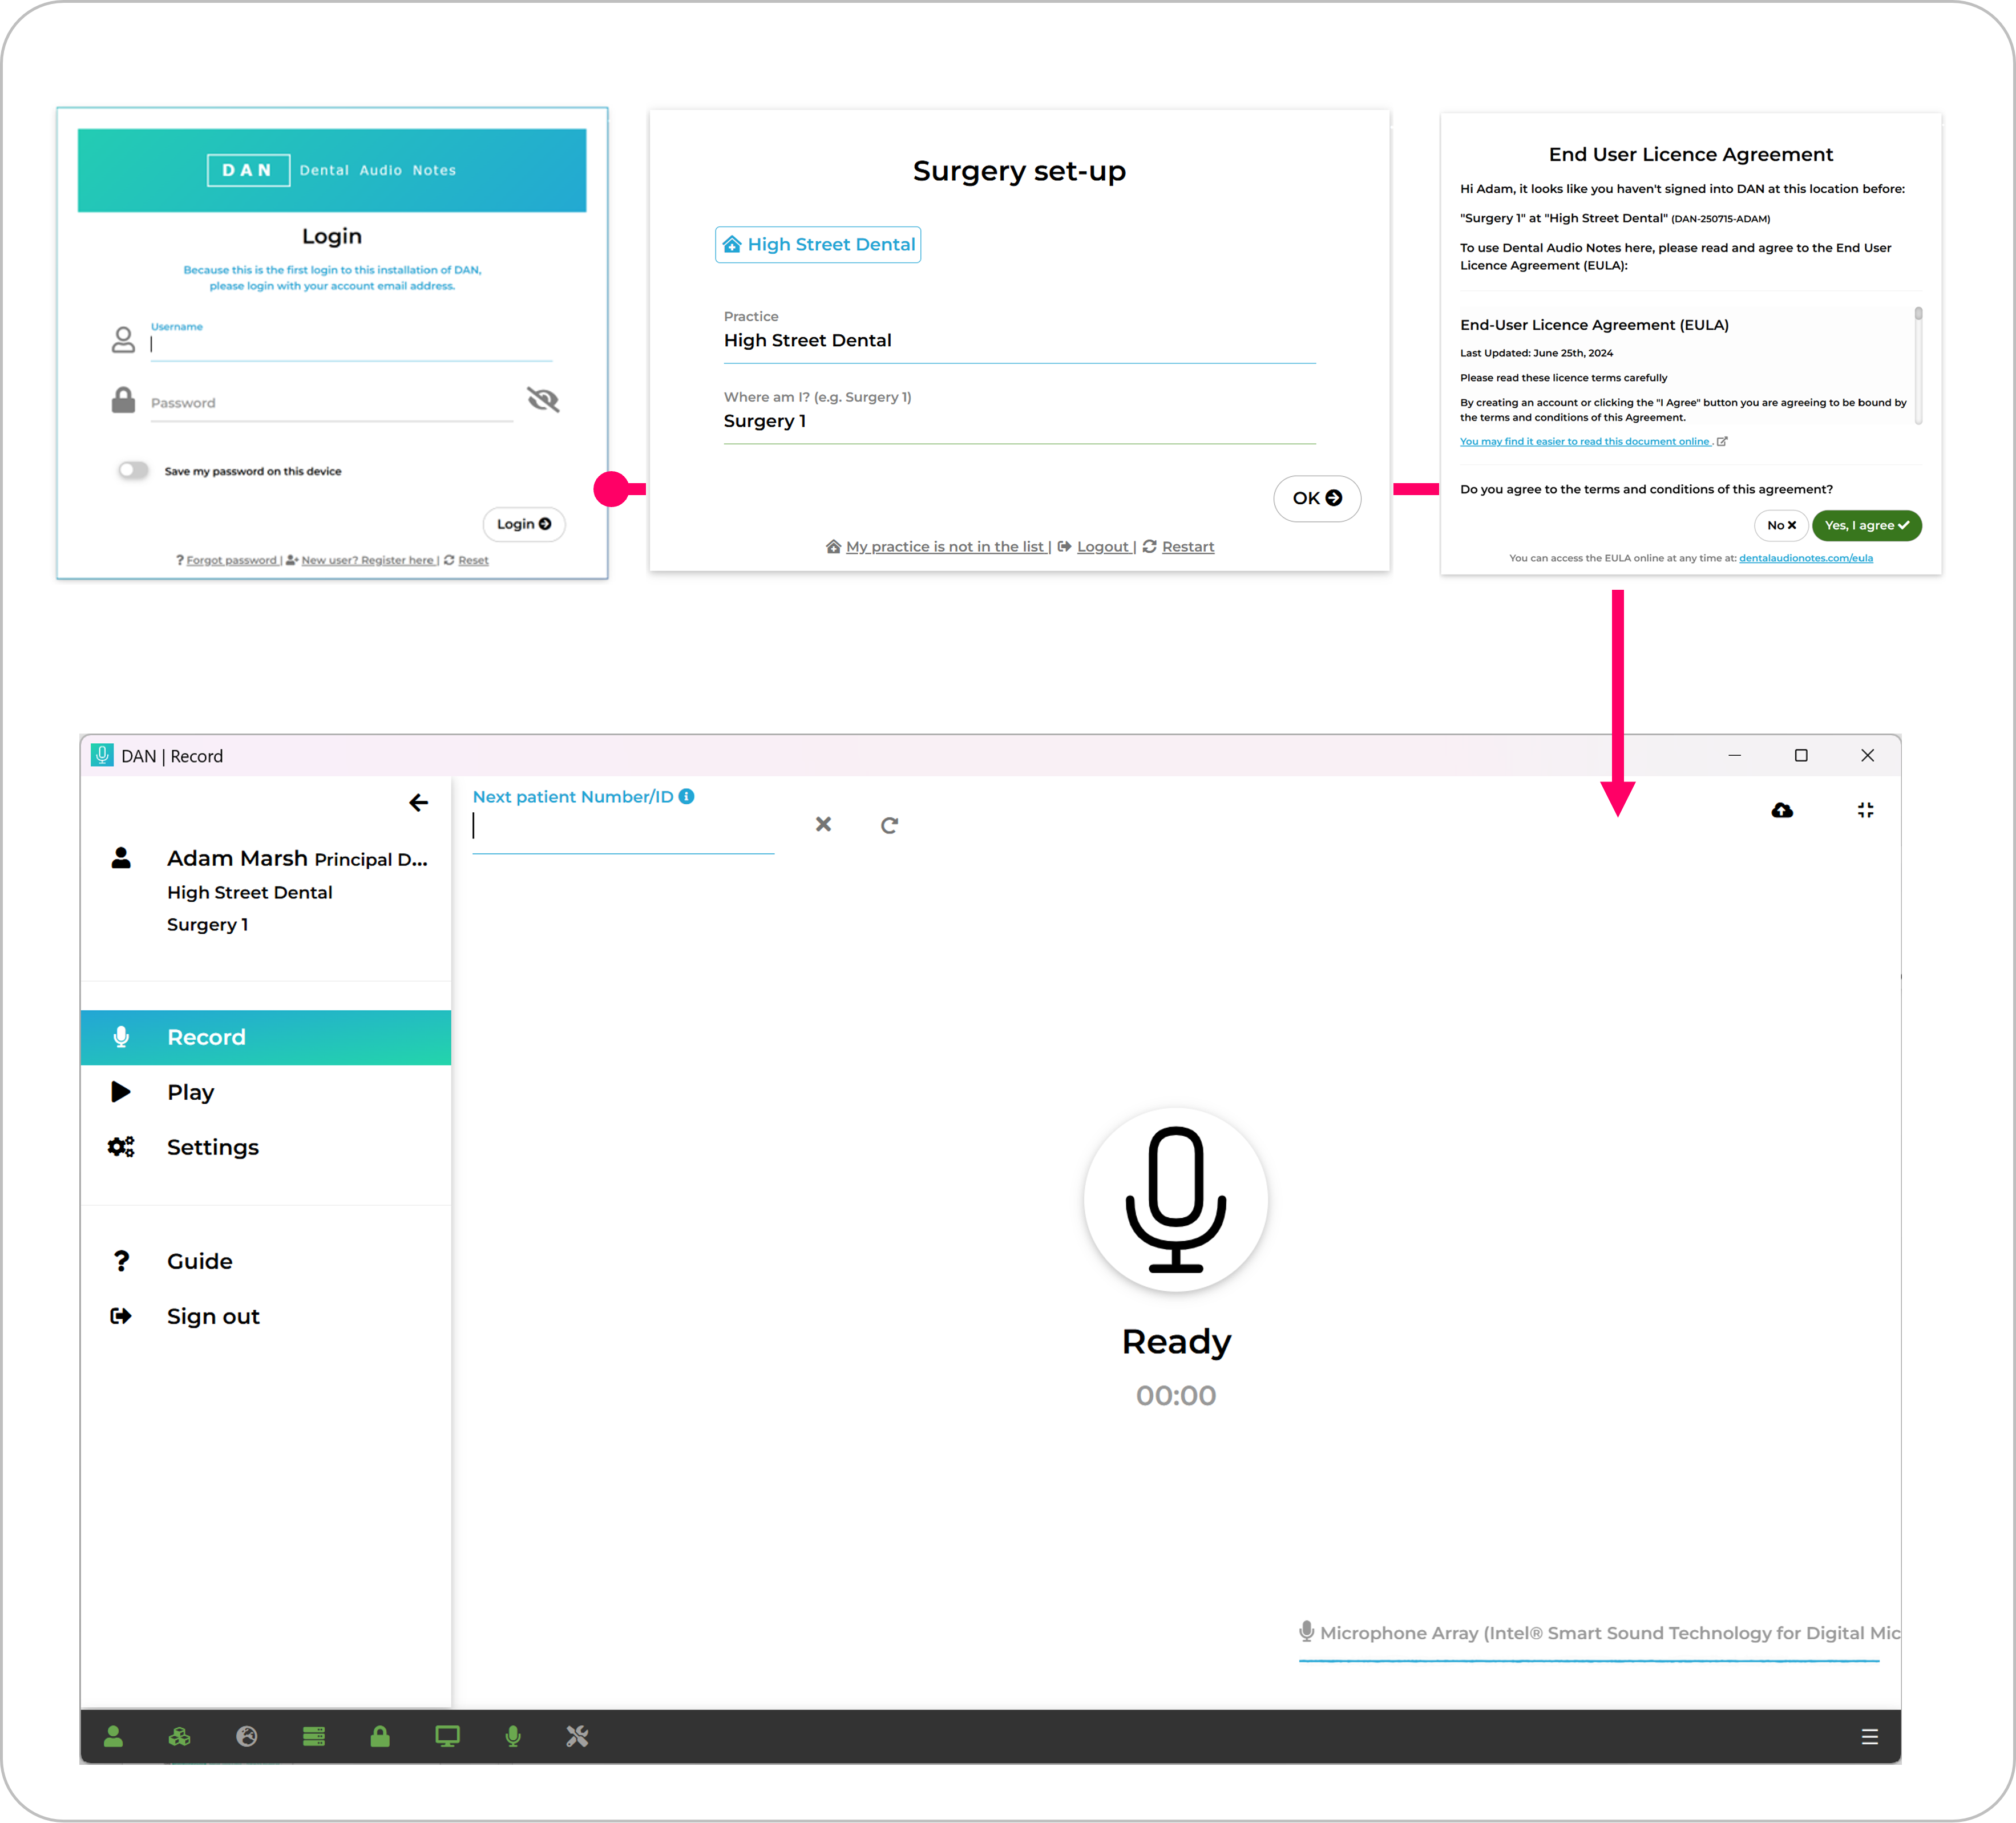This screenshot has width=2016, height=1823.
Task: Click the compress view arrows icon
Action: tap(1865, 811)
